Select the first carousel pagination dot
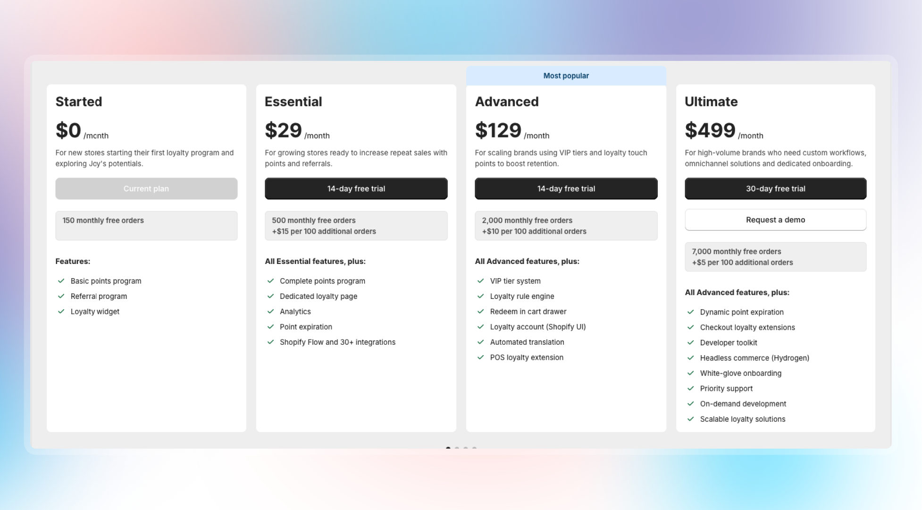Viewport: 922px width, 510px height. tap(448, 448)
